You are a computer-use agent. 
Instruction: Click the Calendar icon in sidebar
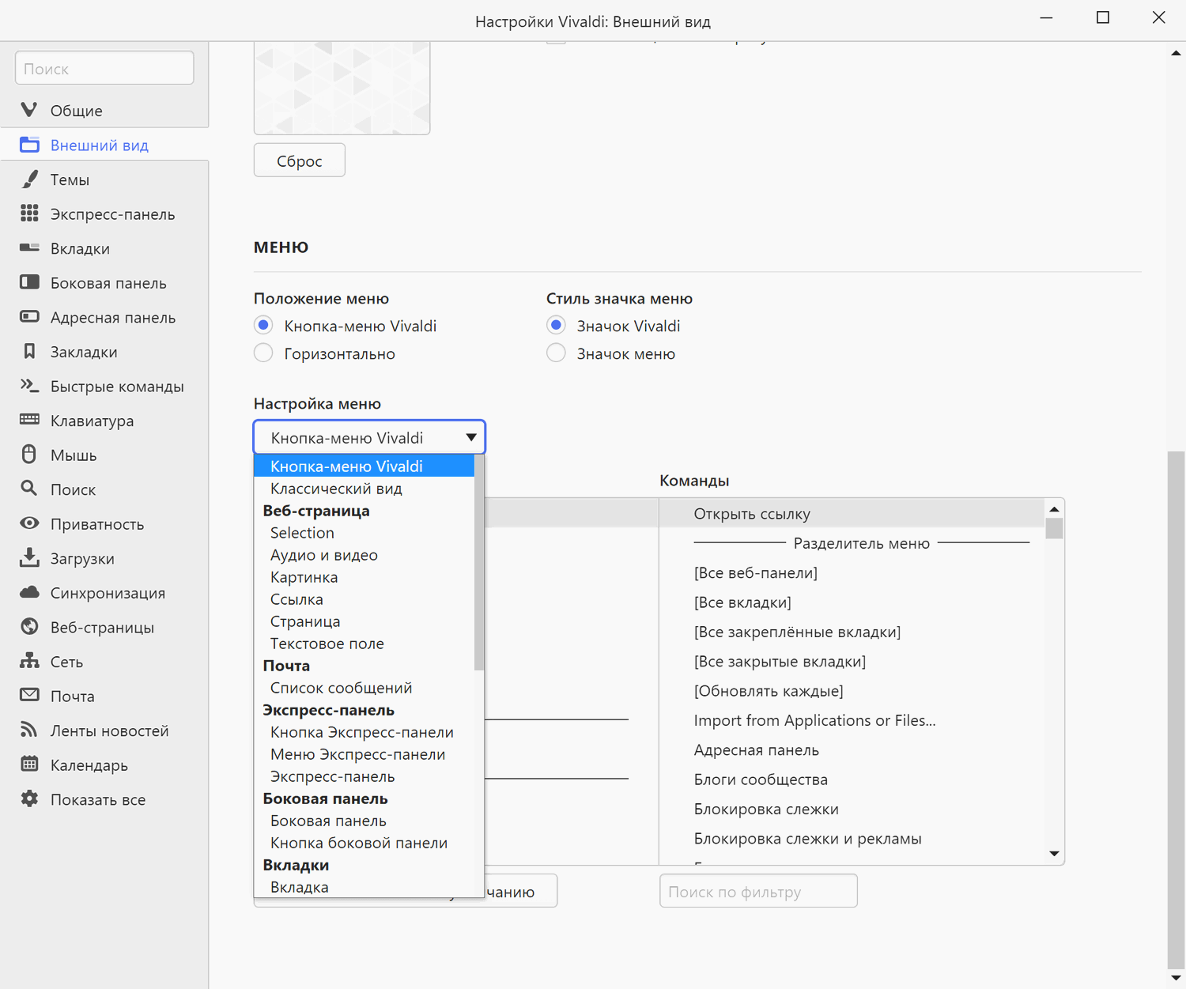[x=29, y=764]
